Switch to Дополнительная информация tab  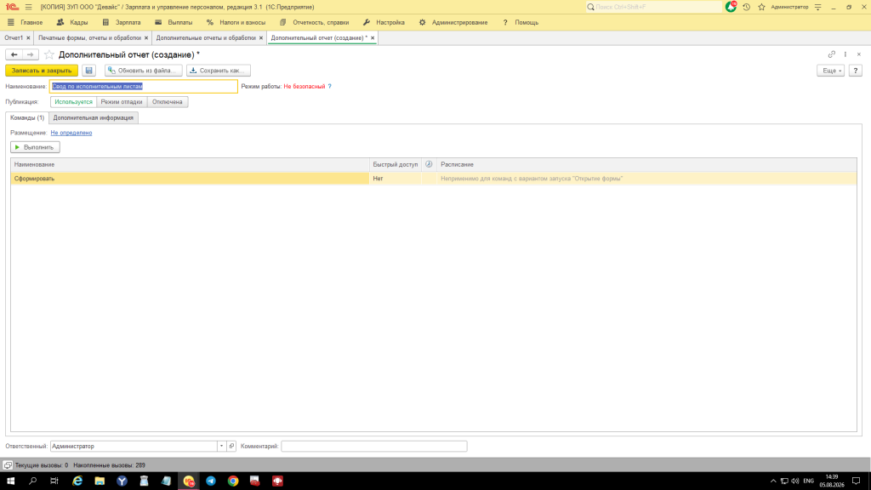pos(94,117)
